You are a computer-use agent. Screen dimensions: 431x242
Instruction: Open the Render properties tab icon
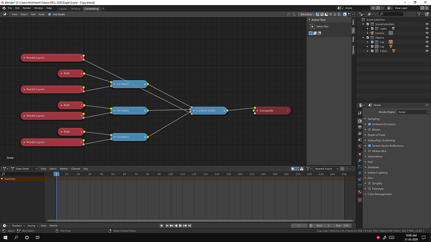[360, 121]
